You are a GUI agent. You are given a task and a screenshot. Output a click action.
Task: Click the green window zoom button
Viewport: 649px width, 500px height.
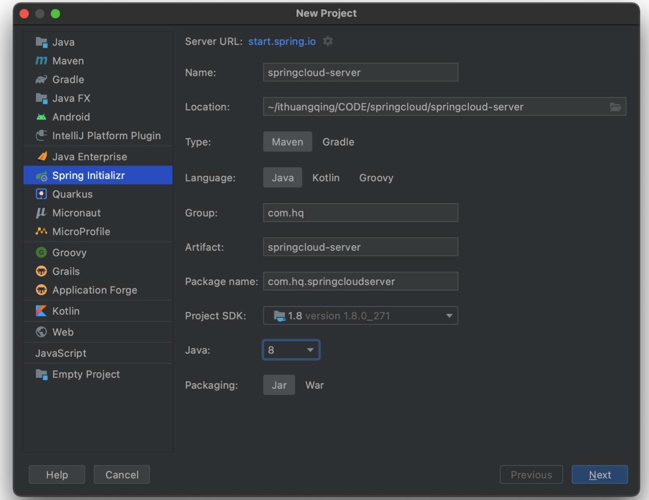tap(55, 13)
